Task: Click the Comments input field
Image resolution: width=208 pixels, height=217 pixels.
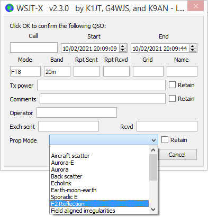Action: coord(103,99)
